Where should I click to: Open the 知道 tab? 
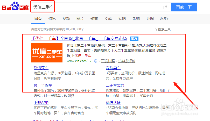(x=94, y=19)
